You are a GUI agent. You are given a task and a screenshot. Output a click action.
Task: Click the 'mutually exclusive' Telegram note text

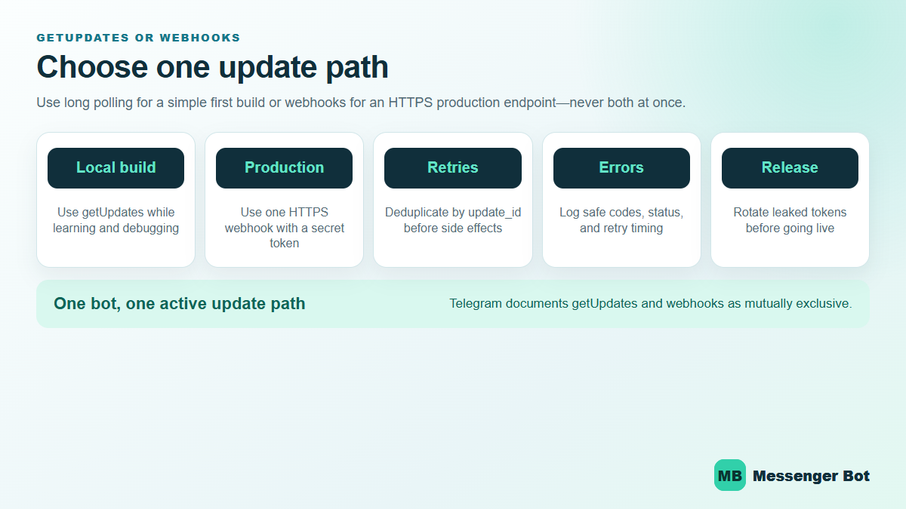[651, 304]
